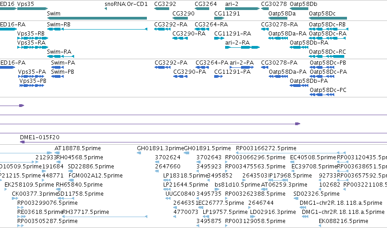Image resolution: width=387 pixels, height=228 pixels.
Task: Click the CG11291 gene feature
Action: [219, 18]
